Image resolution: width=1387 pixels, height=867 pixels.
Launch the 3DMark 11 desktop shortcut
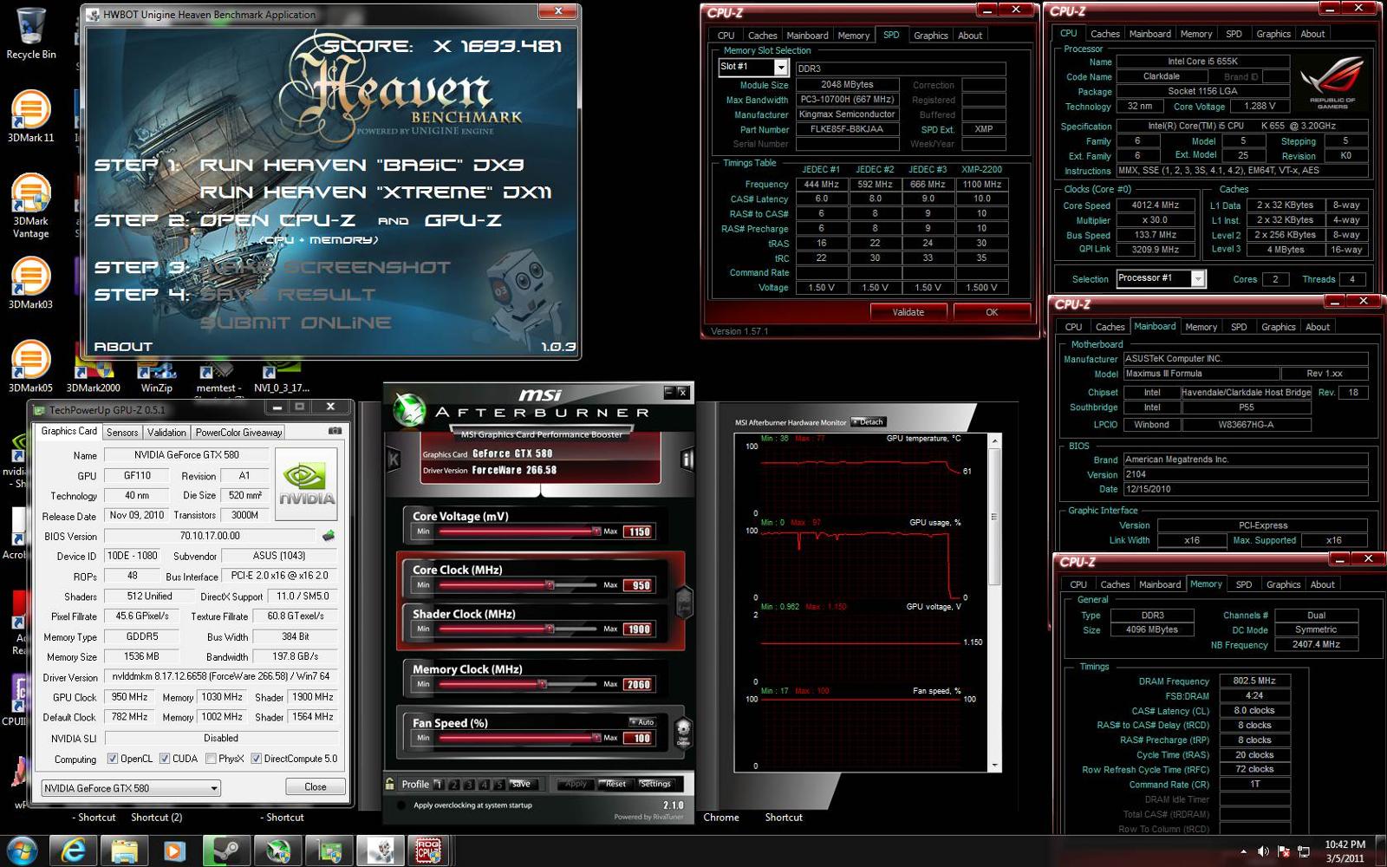pyautogui.click(x=31, y=116)
